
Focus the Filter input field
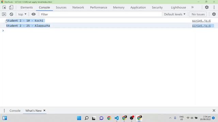coord(101,14)
